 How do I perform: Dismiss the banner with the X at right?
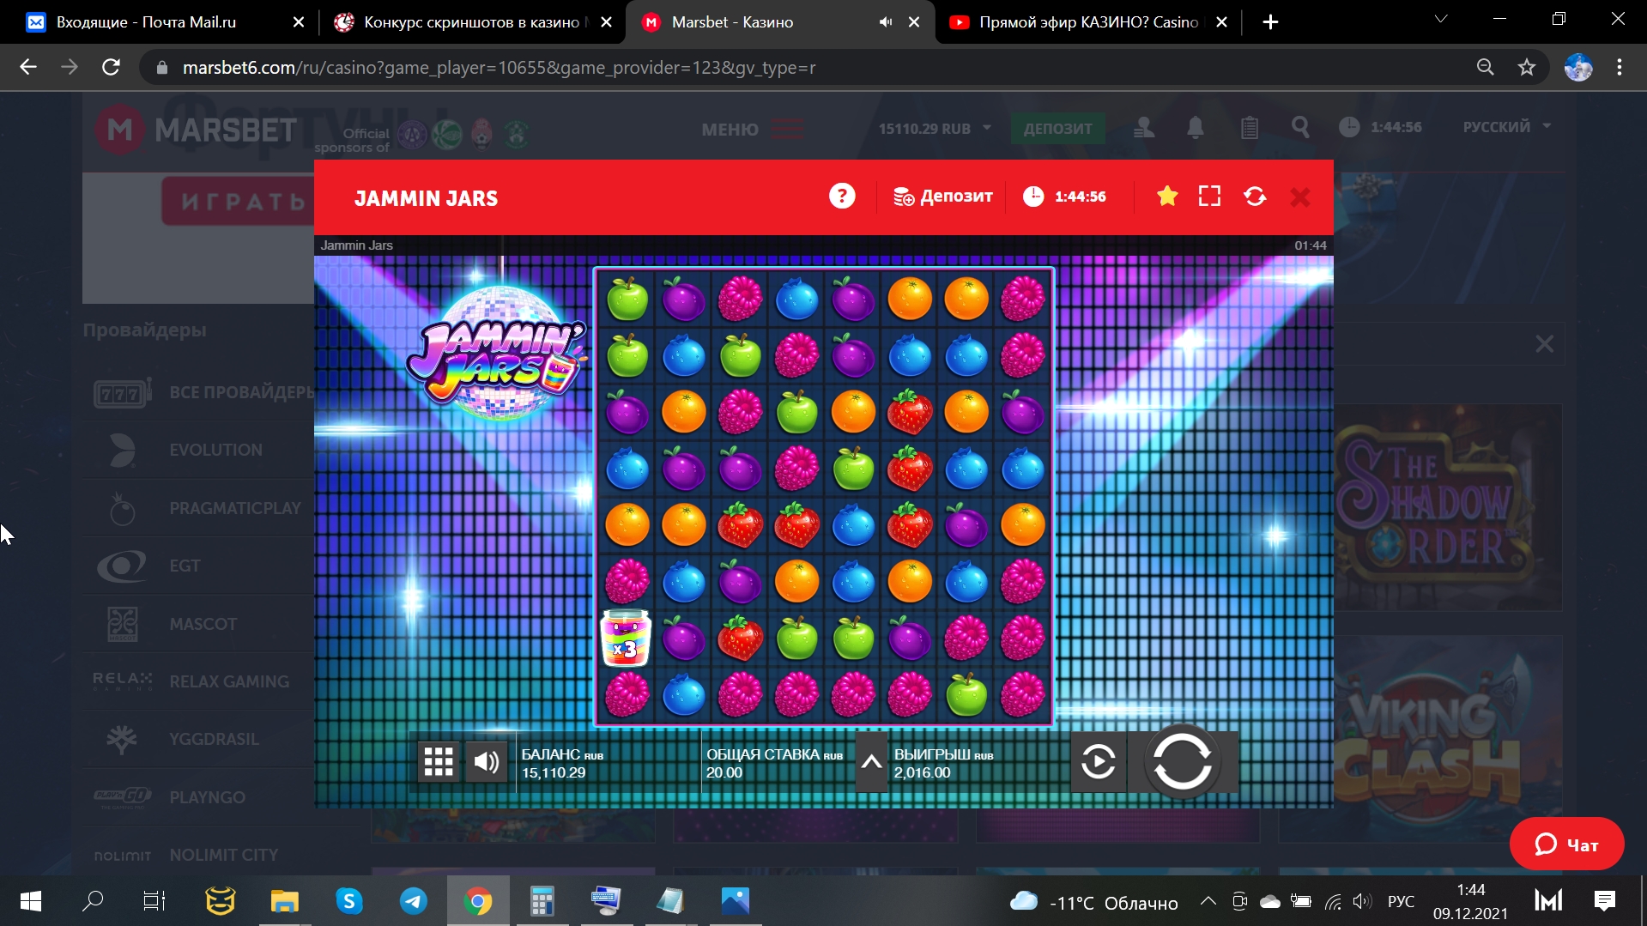(x=1544, y=344)
